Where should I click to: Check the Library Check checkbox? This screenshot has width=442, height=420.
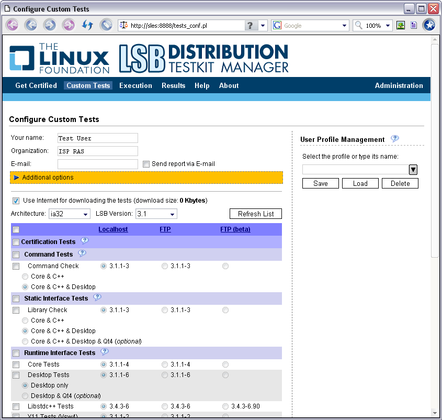coord(16,310)
